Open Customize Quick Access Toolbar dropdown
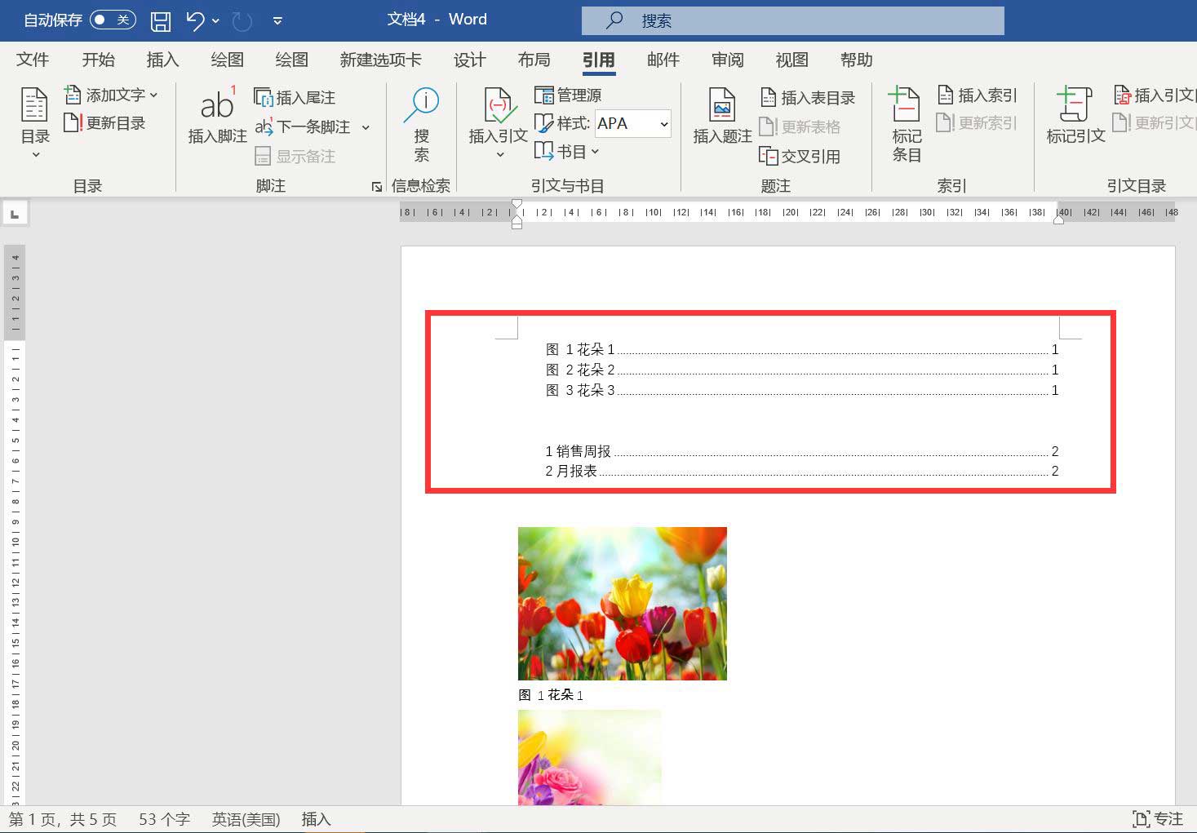Image resolution: width=1197 pixels, height=833 pixels. [277, 20]
